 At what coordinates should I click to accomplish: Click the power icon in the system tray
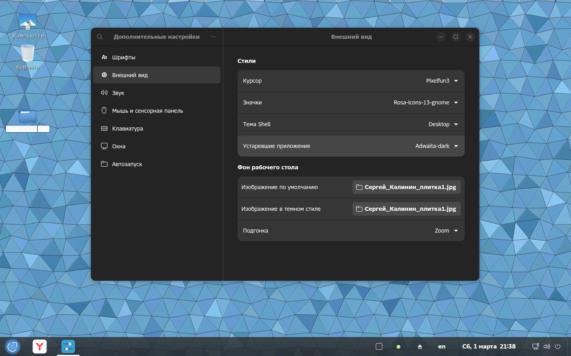[x=558, y=347]
